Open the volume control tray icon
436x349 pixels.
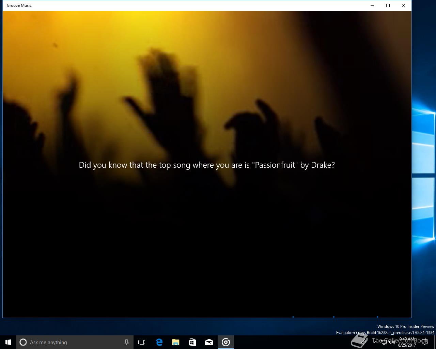[392, 342]
